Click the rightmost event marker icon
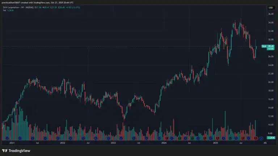 [261, 138]
